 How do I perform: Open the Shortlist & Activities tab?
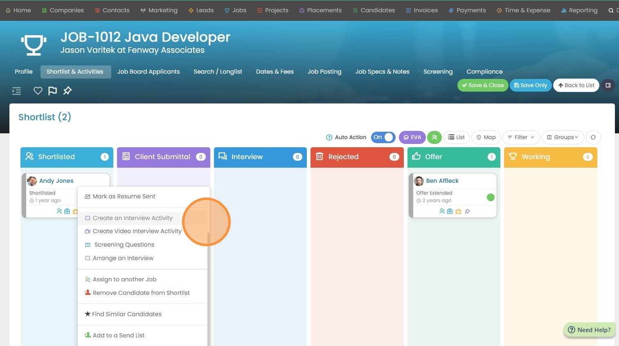pos(76,72)
